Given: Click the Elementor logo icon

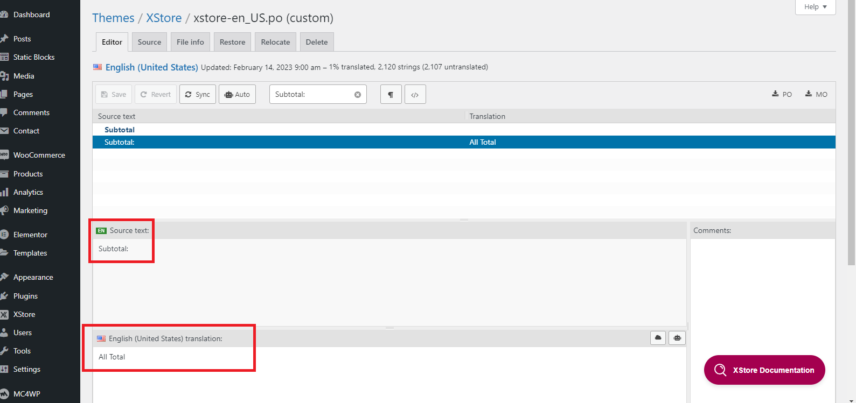Looking at the screenshot, I should click(x=4, y=235).
